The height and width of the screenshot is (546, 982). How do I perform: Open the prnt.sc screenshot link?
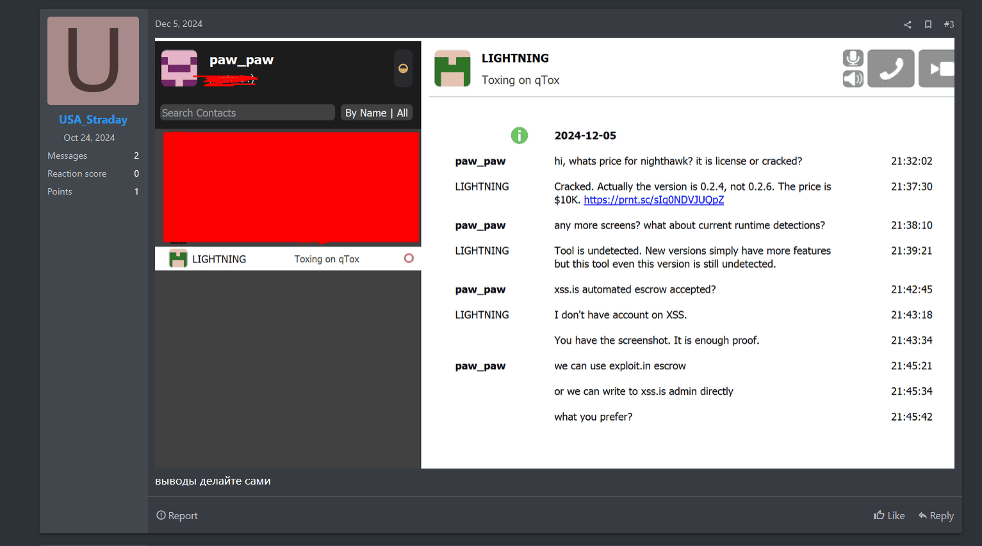pos(654,200)
